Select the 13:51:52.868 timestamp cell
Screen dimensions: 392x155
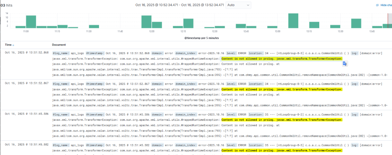(27, 53)
